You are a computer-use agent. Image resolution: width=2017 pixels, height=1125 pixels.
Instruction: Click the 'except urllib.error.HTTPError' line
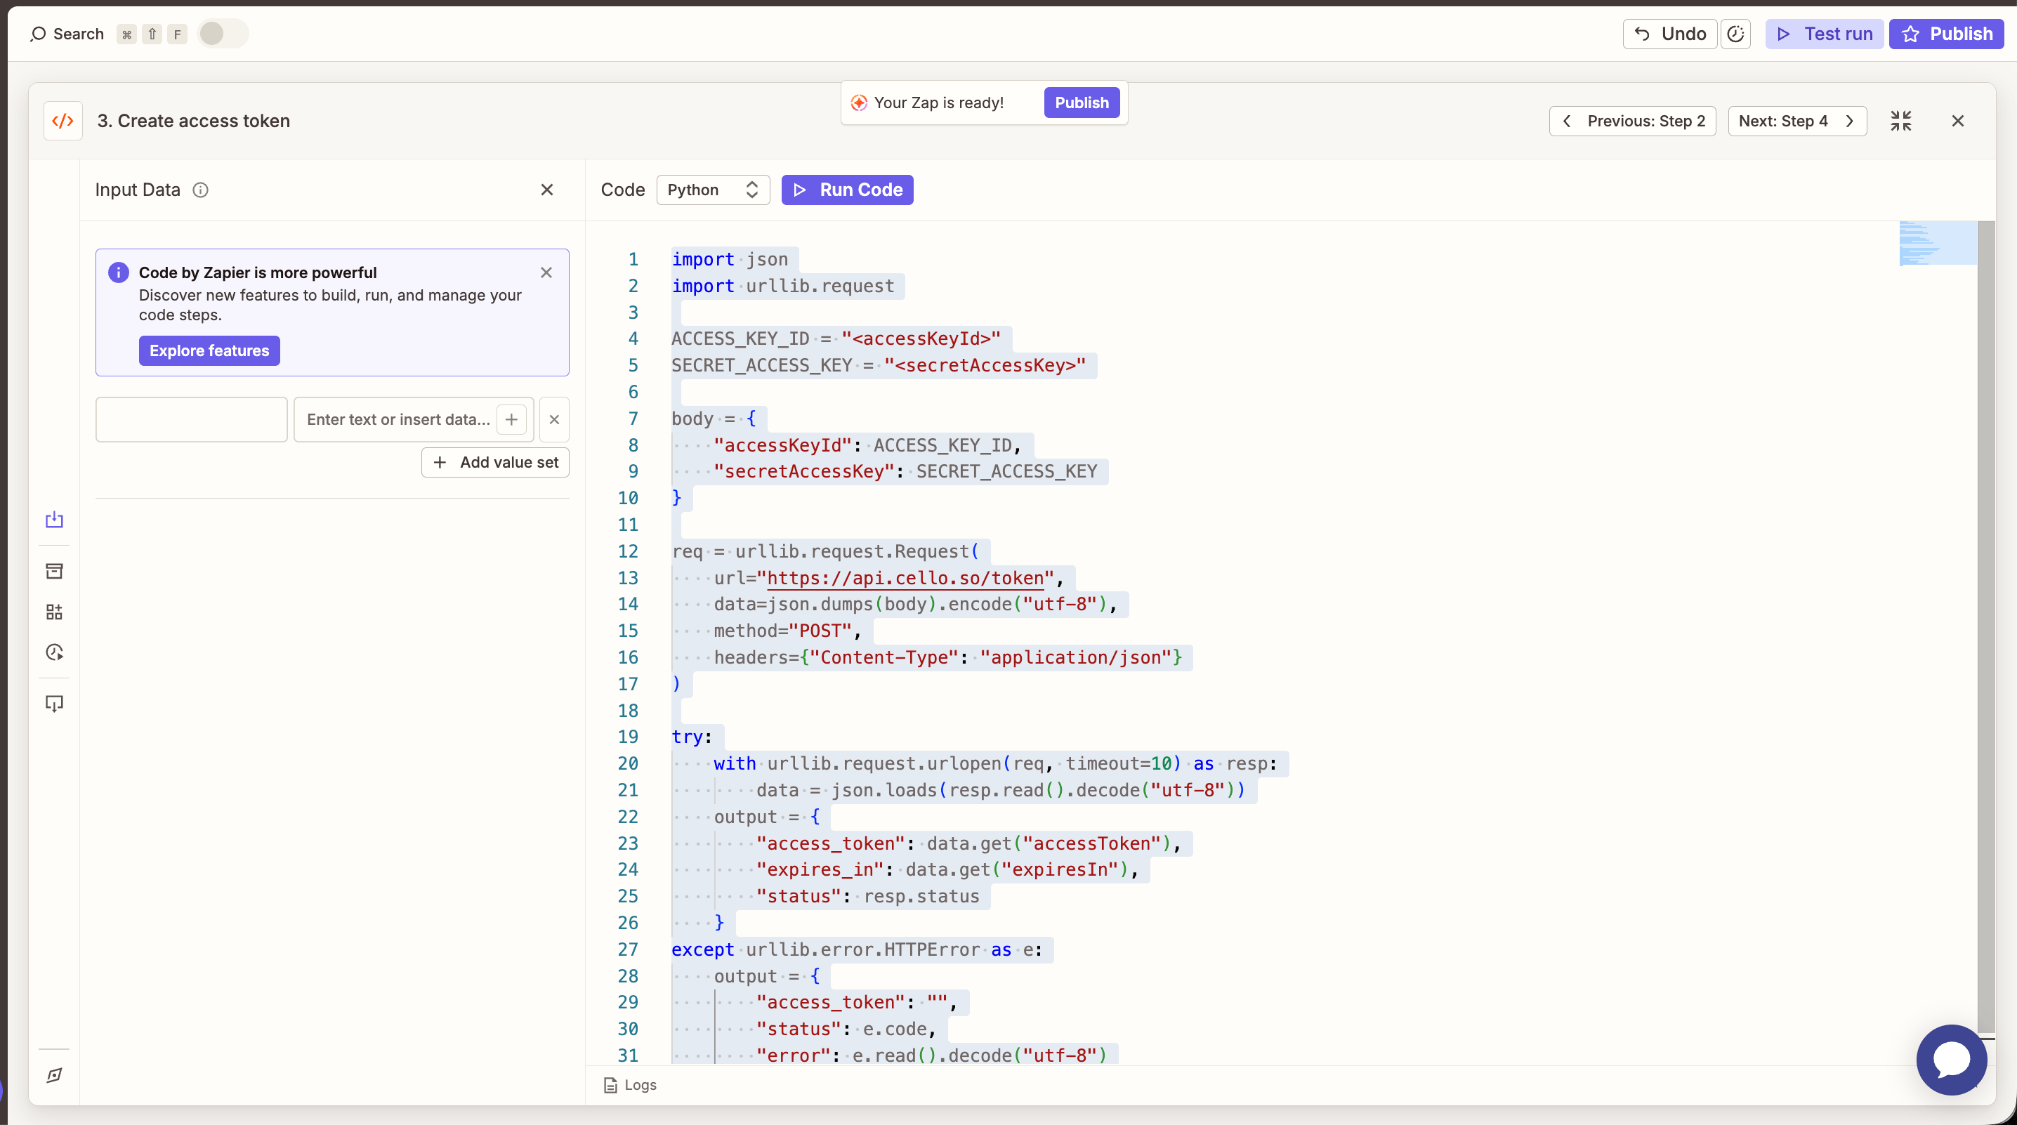point(857,949)
